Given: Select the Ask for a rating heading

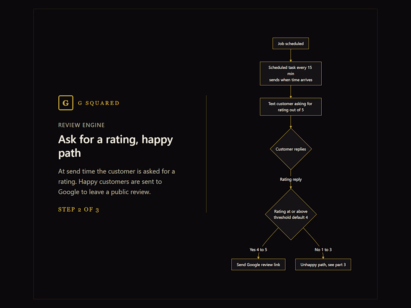Looking at the screenshot, I should click(115, 146).
